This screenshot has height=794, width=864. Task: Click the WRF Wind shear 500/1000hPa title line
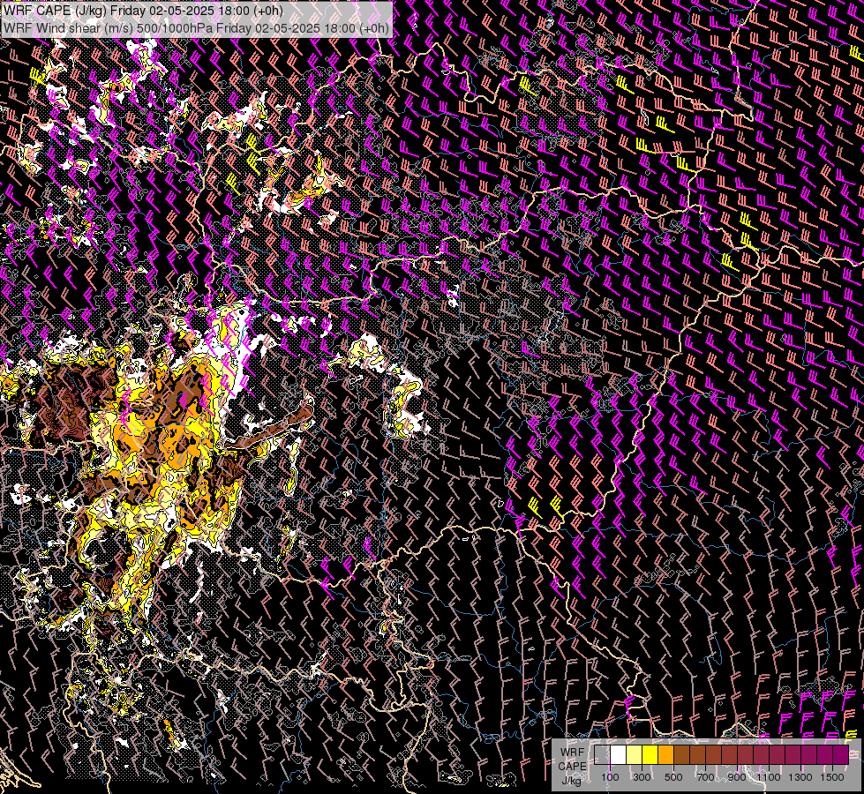196,27
